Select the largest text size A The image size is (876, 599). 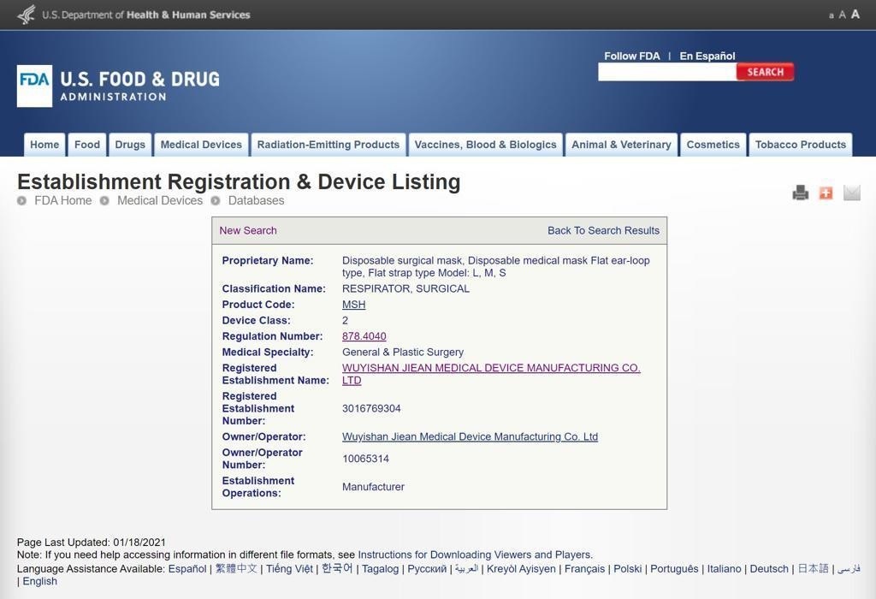(855, 15)
